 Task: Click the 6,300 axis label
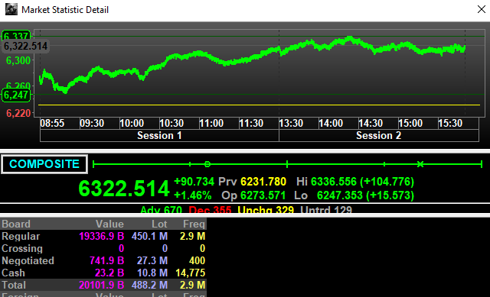point(18,60)
